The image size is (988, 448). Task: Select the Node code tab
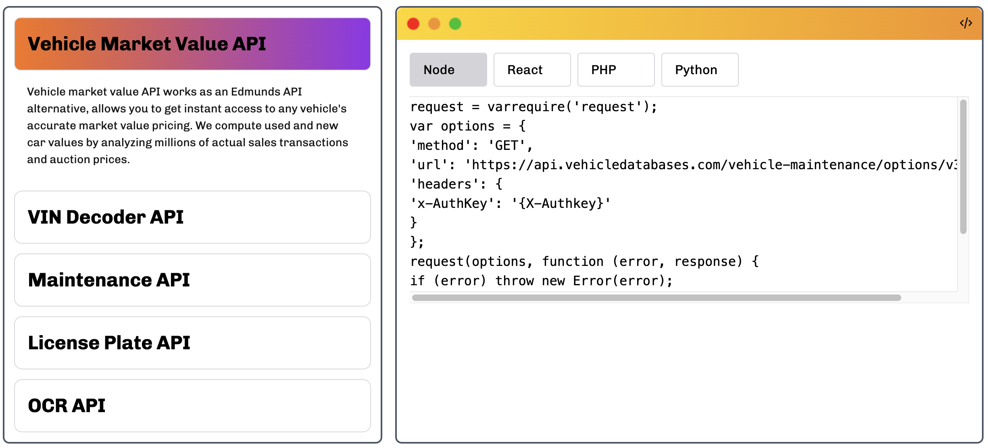(448, 70)
